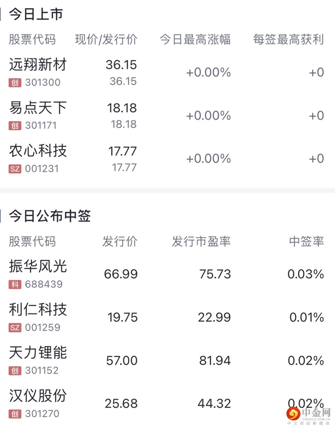Click the 创 badge beside code 301300
The image size is (335, 429).
pos(15,83)
